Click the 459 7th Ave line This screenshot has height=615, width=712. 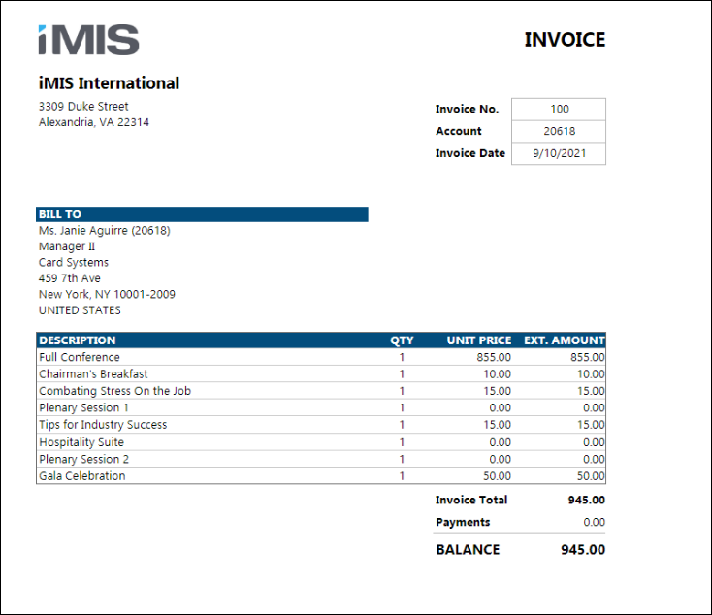click(70, 278)
